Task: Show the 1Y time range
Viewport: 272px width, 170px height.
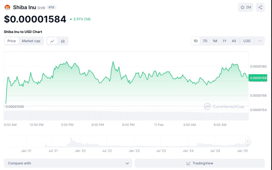Action: point(224,41)
